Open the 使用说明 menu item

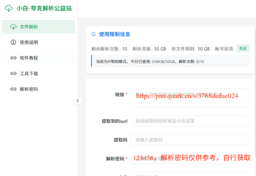pyautogui.click(x=38, y=42)
